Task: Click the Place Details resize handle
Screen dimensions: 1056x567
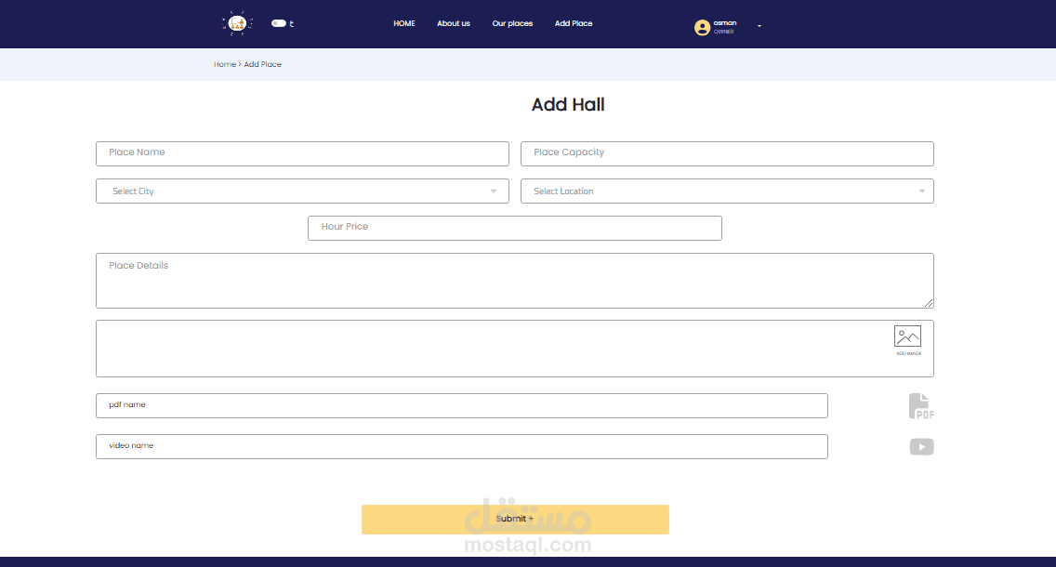Action: [x=928, y=303]
